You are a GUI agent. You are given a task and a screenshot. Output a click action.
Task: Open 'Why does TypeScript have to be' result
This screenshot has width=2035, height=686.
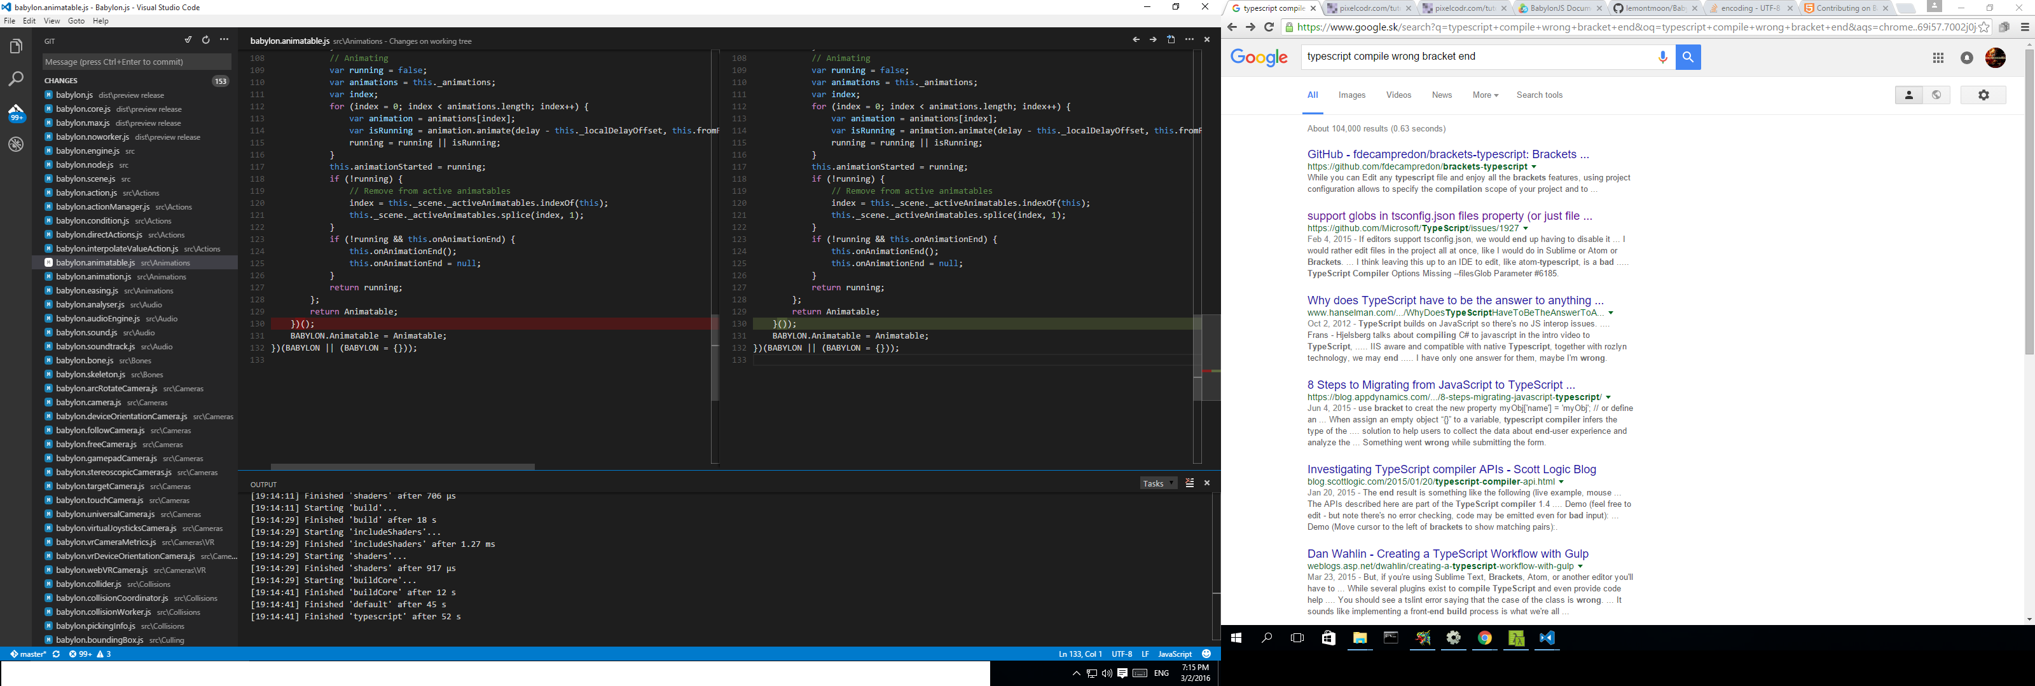click(1455, 301)
